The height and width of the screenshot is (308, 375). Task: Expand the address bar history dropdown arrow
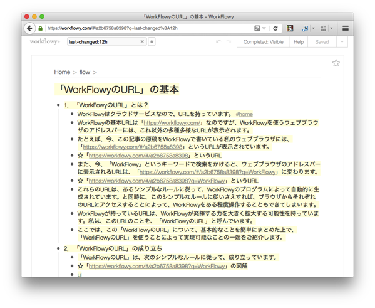[264, 28]
